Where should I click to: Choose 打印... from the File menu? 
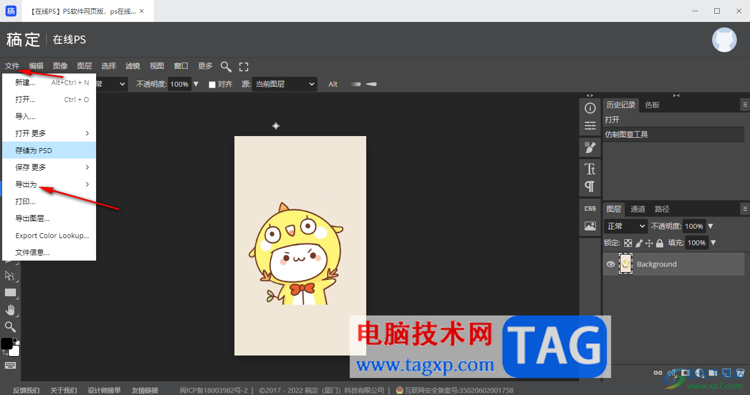tap(49, 201)
